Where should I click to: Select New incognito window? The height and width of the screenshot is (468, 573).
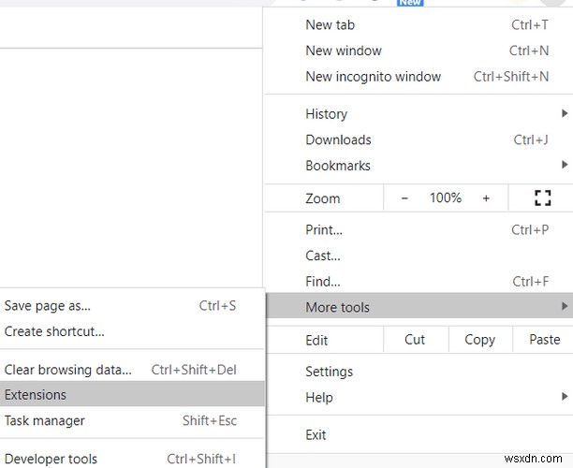pyautogui.click(x=373, y=77)
